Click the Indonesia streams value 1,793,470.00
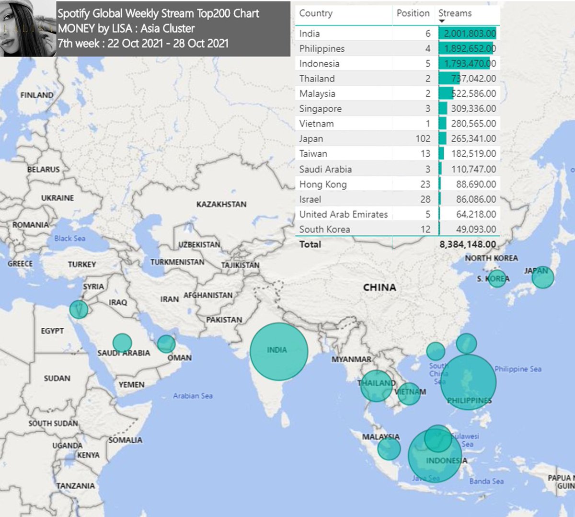575x517 pixels. click(x=470, y=64)
